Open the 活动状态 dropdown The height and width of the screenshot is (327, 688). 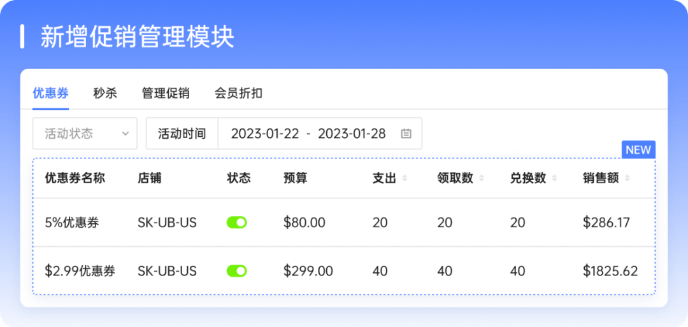[x=85, y=134]
